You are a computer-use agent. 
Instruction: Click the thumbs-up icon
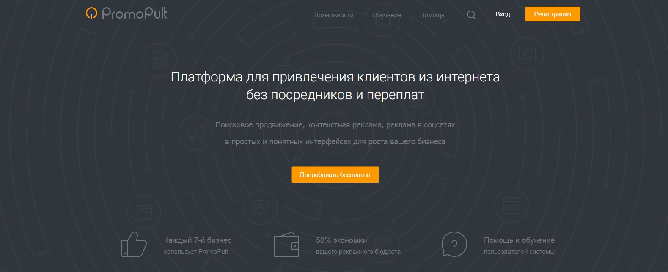(134, 245)
